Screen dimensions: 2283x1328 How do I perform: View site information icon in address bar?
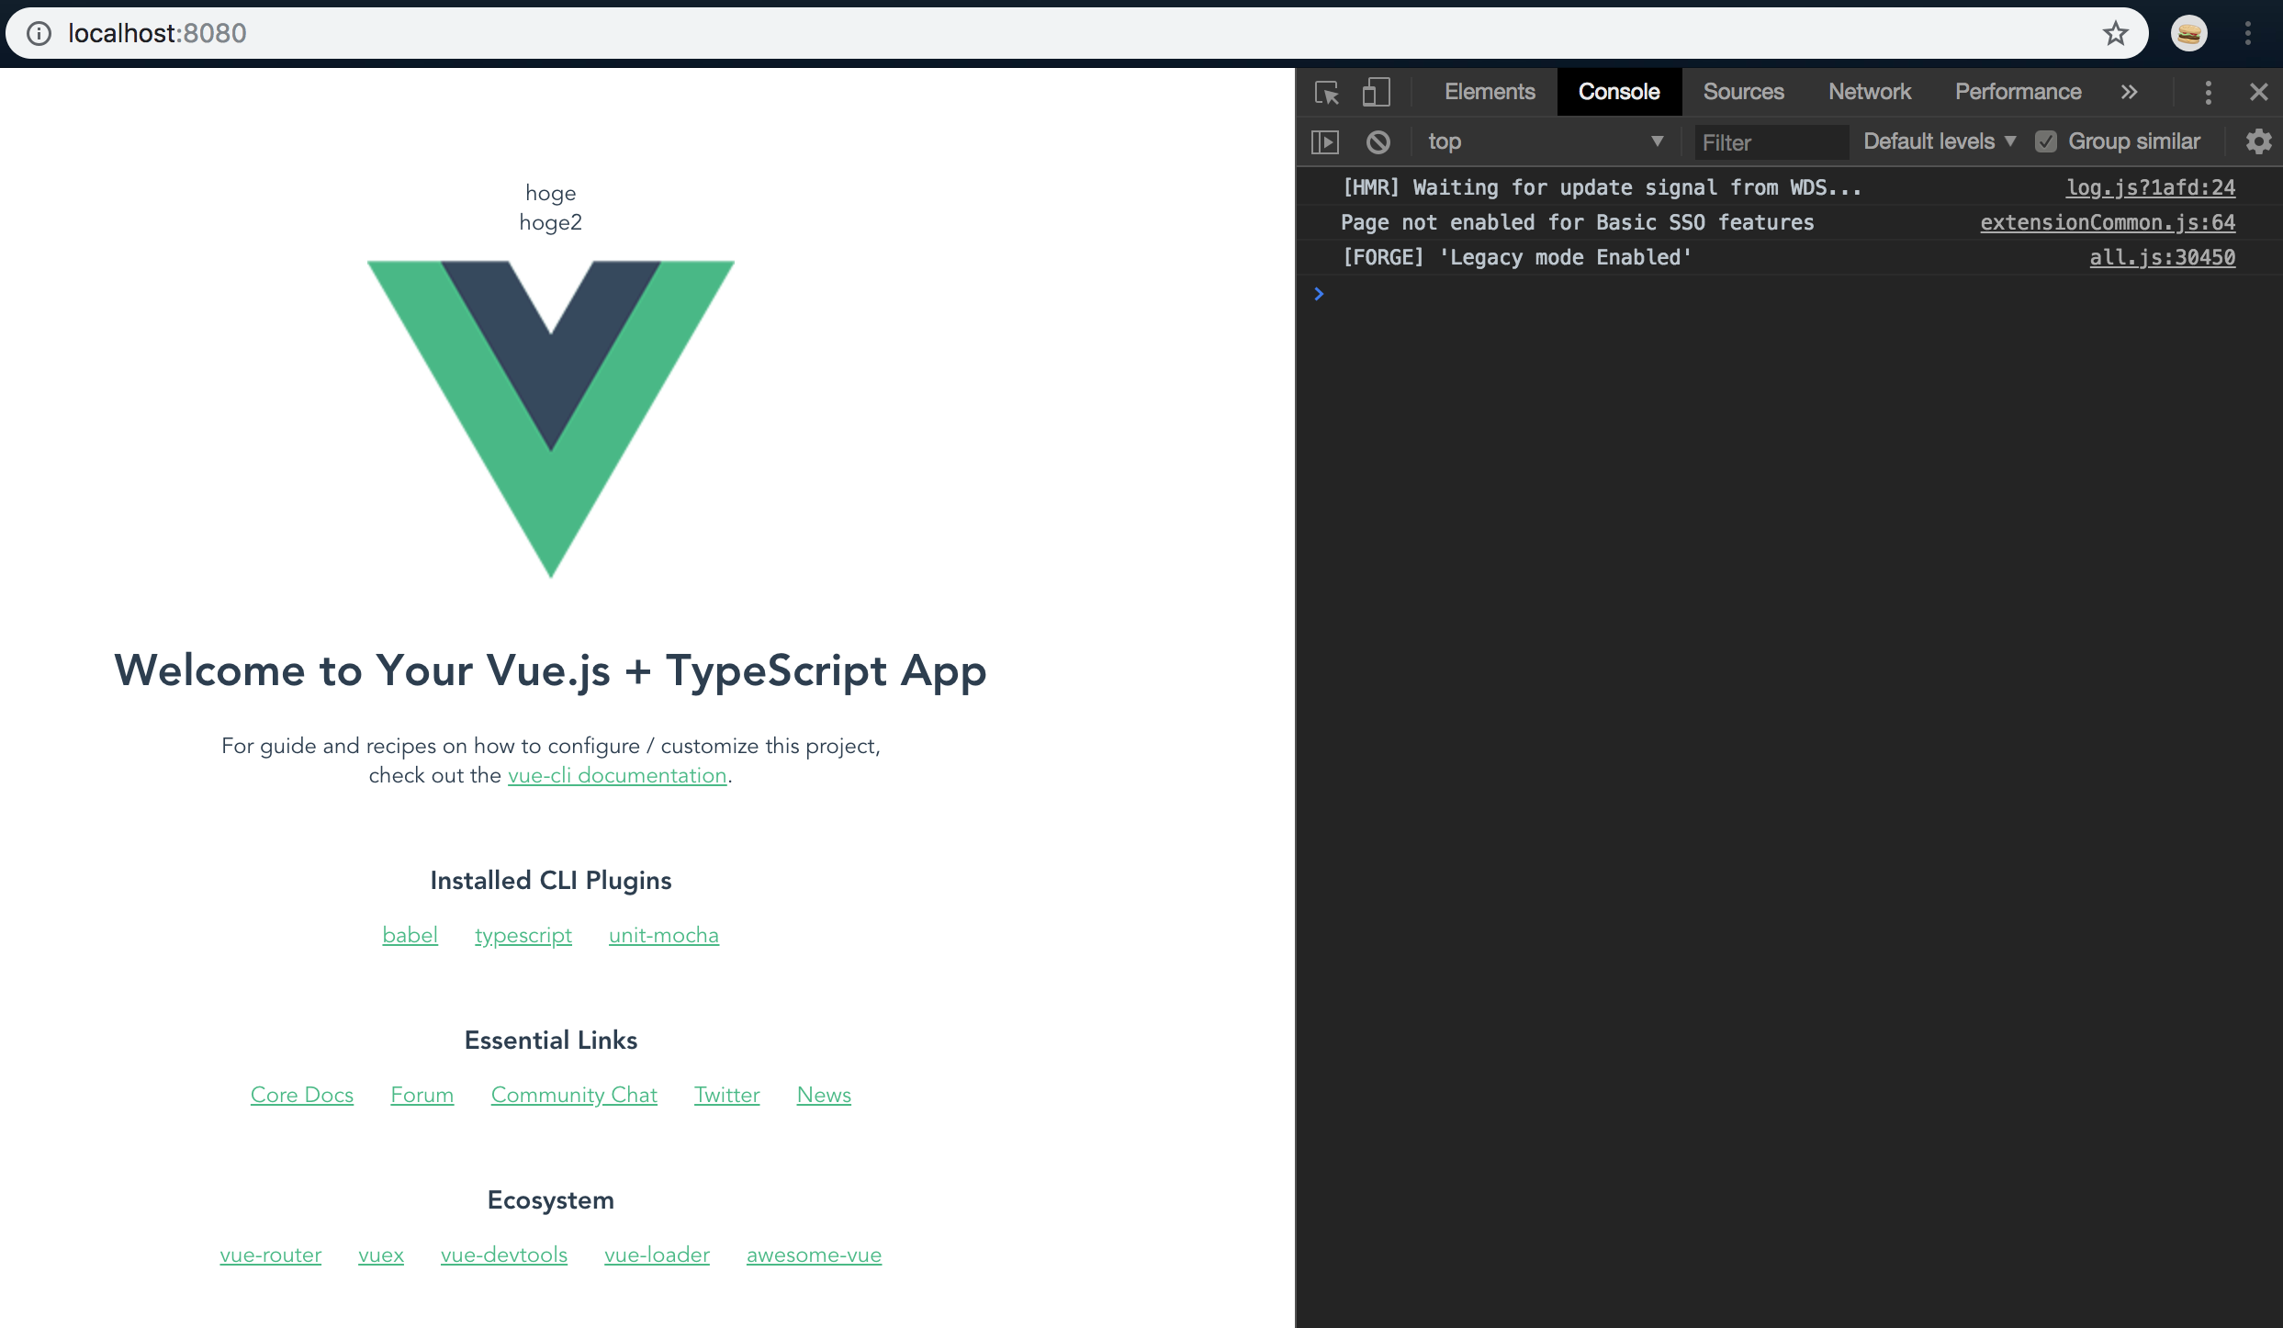(x=39, y=33)
